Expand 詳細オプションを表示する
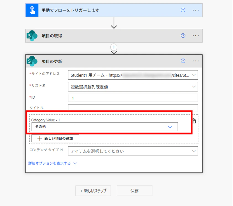This screenshot has width=233, height=206. (53, 163)
